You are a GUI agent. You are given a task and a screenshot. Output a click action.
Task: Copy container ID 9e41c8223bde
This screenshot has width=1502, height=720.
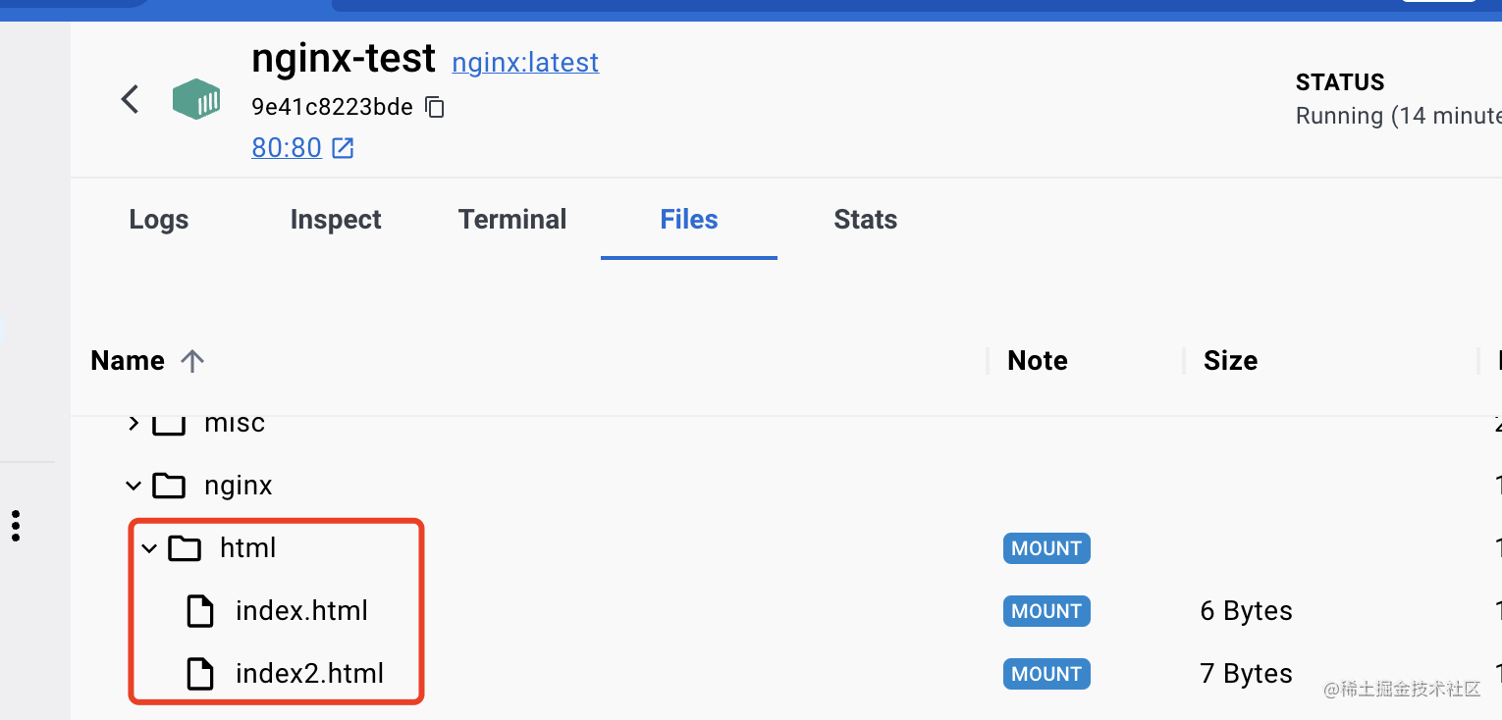[x=435, y=107]
